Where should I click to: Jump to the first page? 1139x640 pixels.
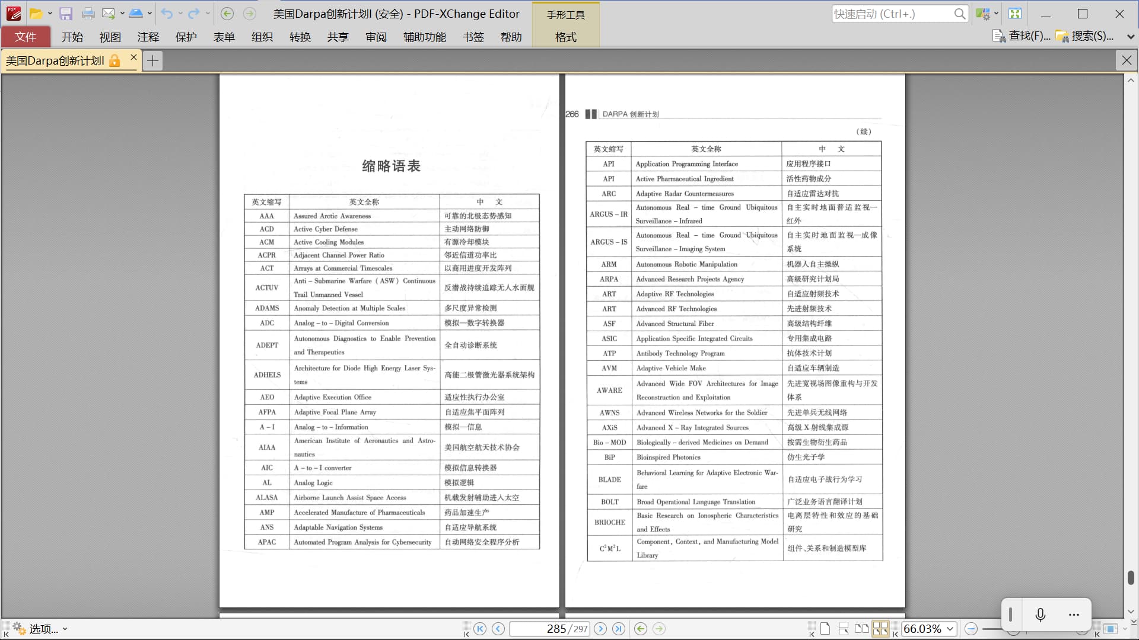click(x=480, y=629)
